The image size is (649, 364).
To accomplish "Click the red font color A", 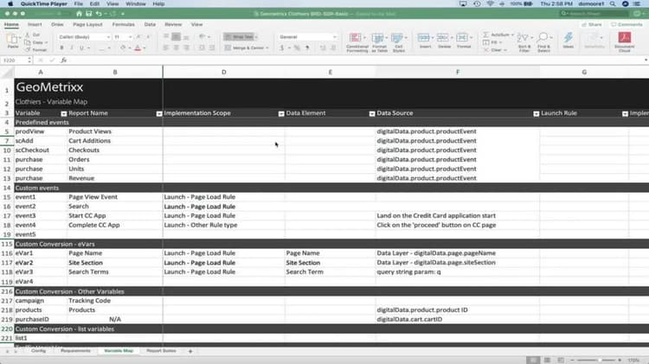I will click(x=138, y=48).
